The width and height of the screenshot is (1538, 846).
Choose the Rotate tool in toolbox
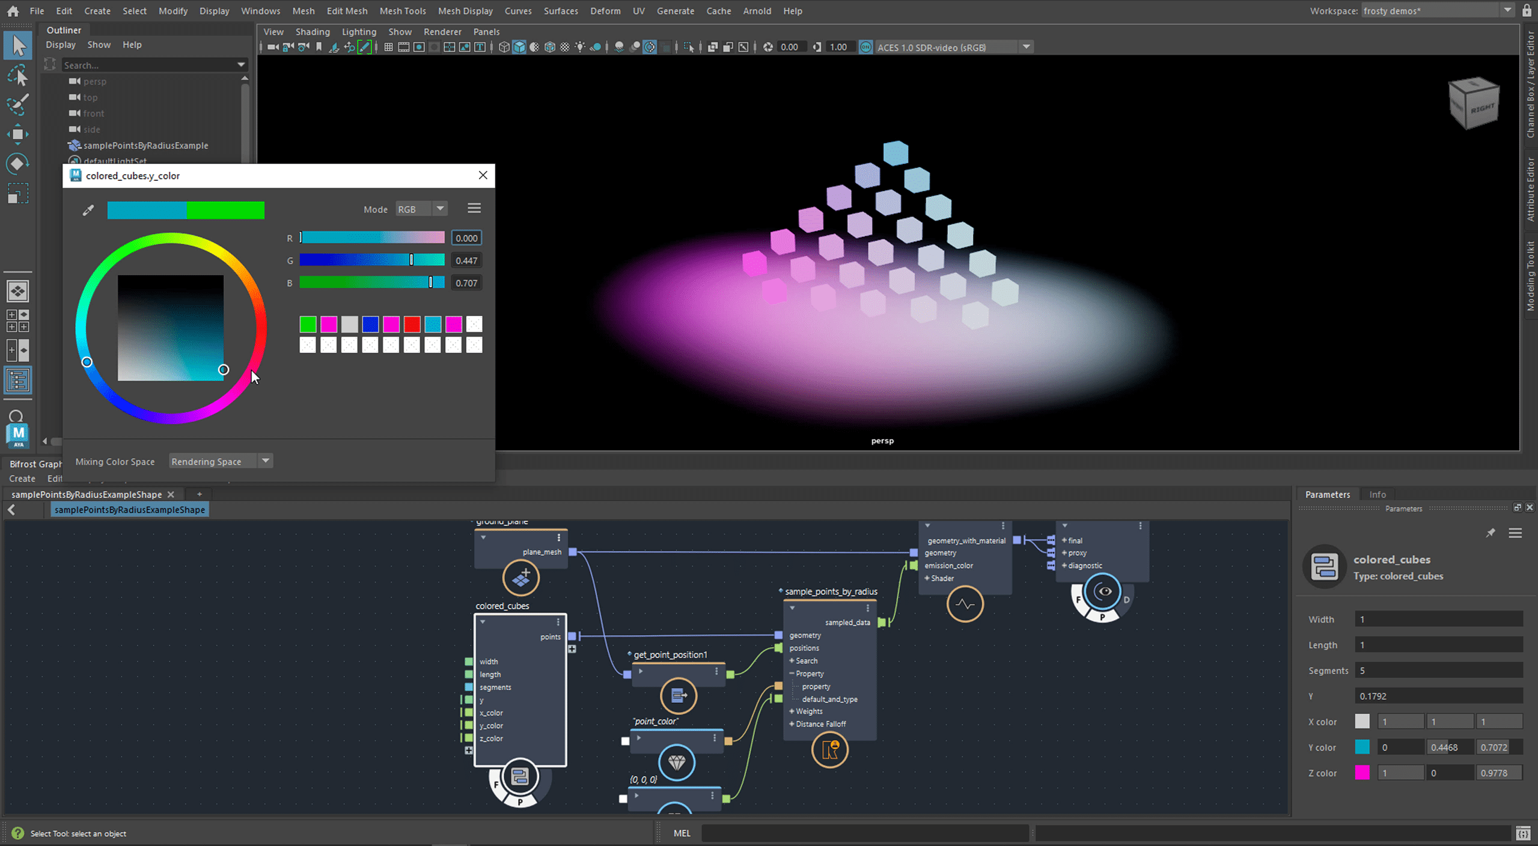[18, 163]
